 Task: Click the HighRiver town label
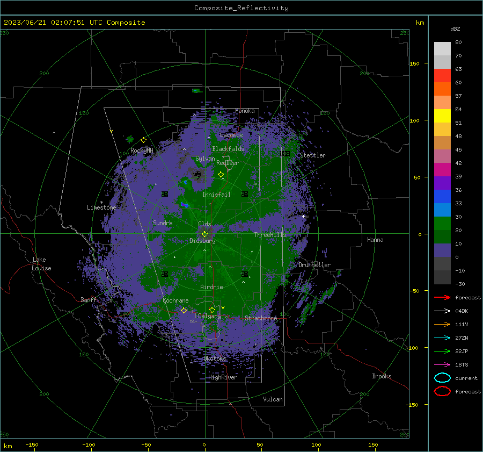[223, 377]
